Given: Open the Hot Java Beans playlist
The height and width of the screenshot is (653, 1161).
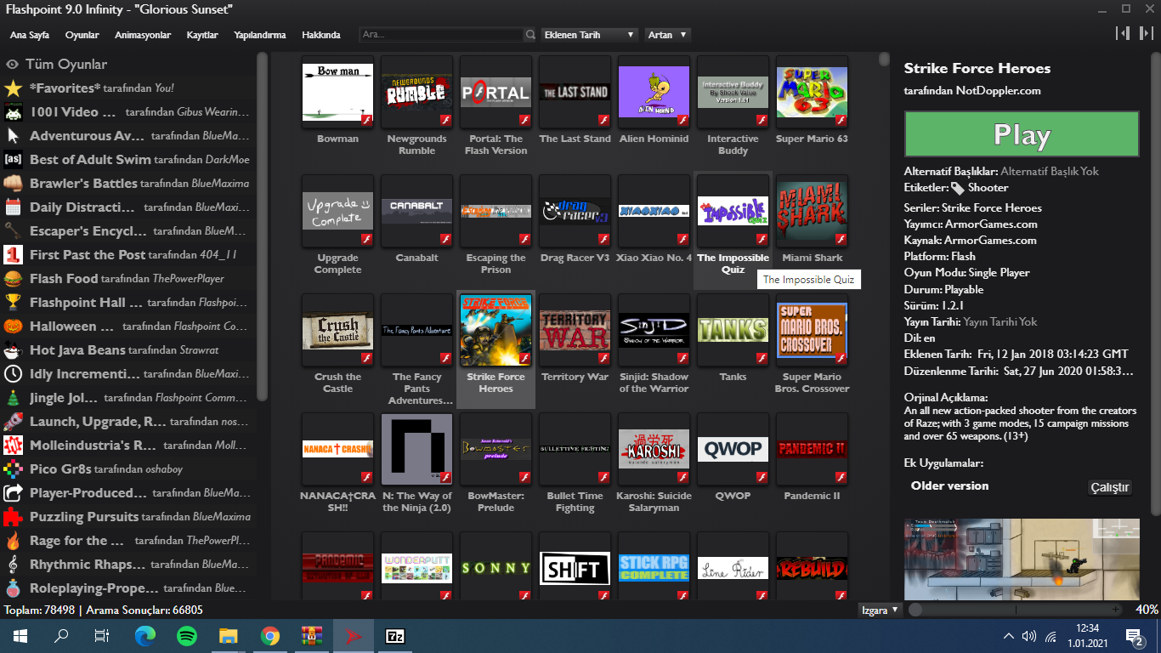Looking at the screenshot, I should click(x=127, y=350).
